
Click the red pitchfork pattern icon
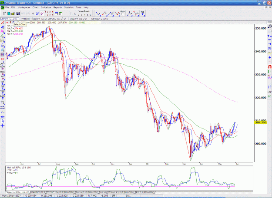click(x=136, y=13)
